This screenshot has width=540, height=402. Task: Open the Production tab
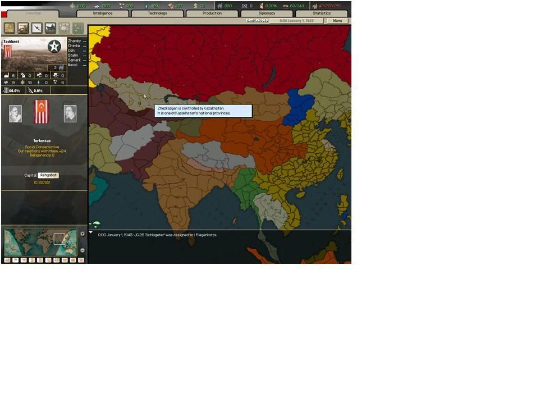point(212,13)
